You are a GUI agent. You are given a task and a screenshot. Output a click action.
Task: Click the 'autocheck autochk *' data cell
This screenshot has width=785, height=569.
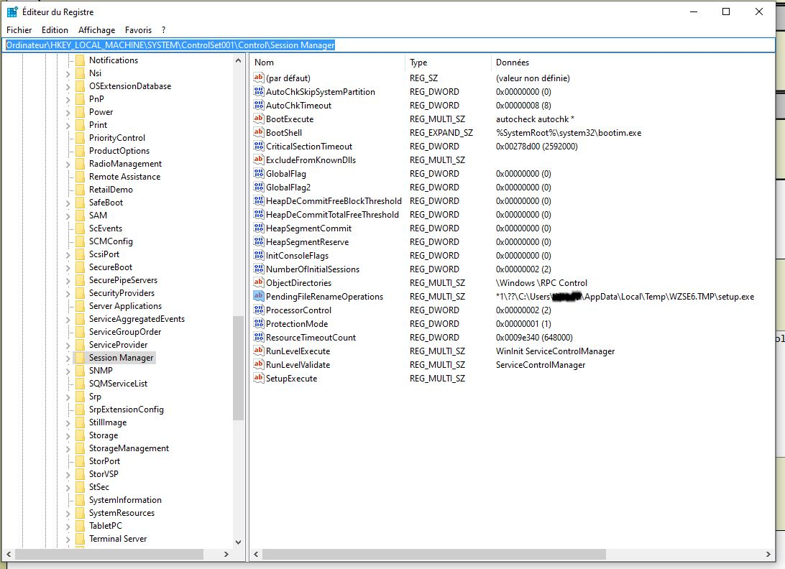(535, 119)
